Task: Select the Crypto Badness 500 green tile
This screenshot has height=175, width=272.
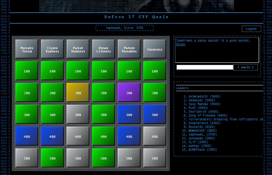Action: point(52,158)
